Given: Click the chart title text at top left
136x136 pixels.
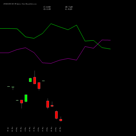Looking at the screenshot, I should [x=20, y=4].
